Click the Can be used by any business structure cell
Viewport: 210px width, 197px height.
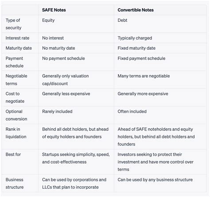click(155, 180)
